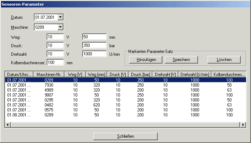Open the Datum dropdown list
This screenshot has width=251, height=143.
60,17
